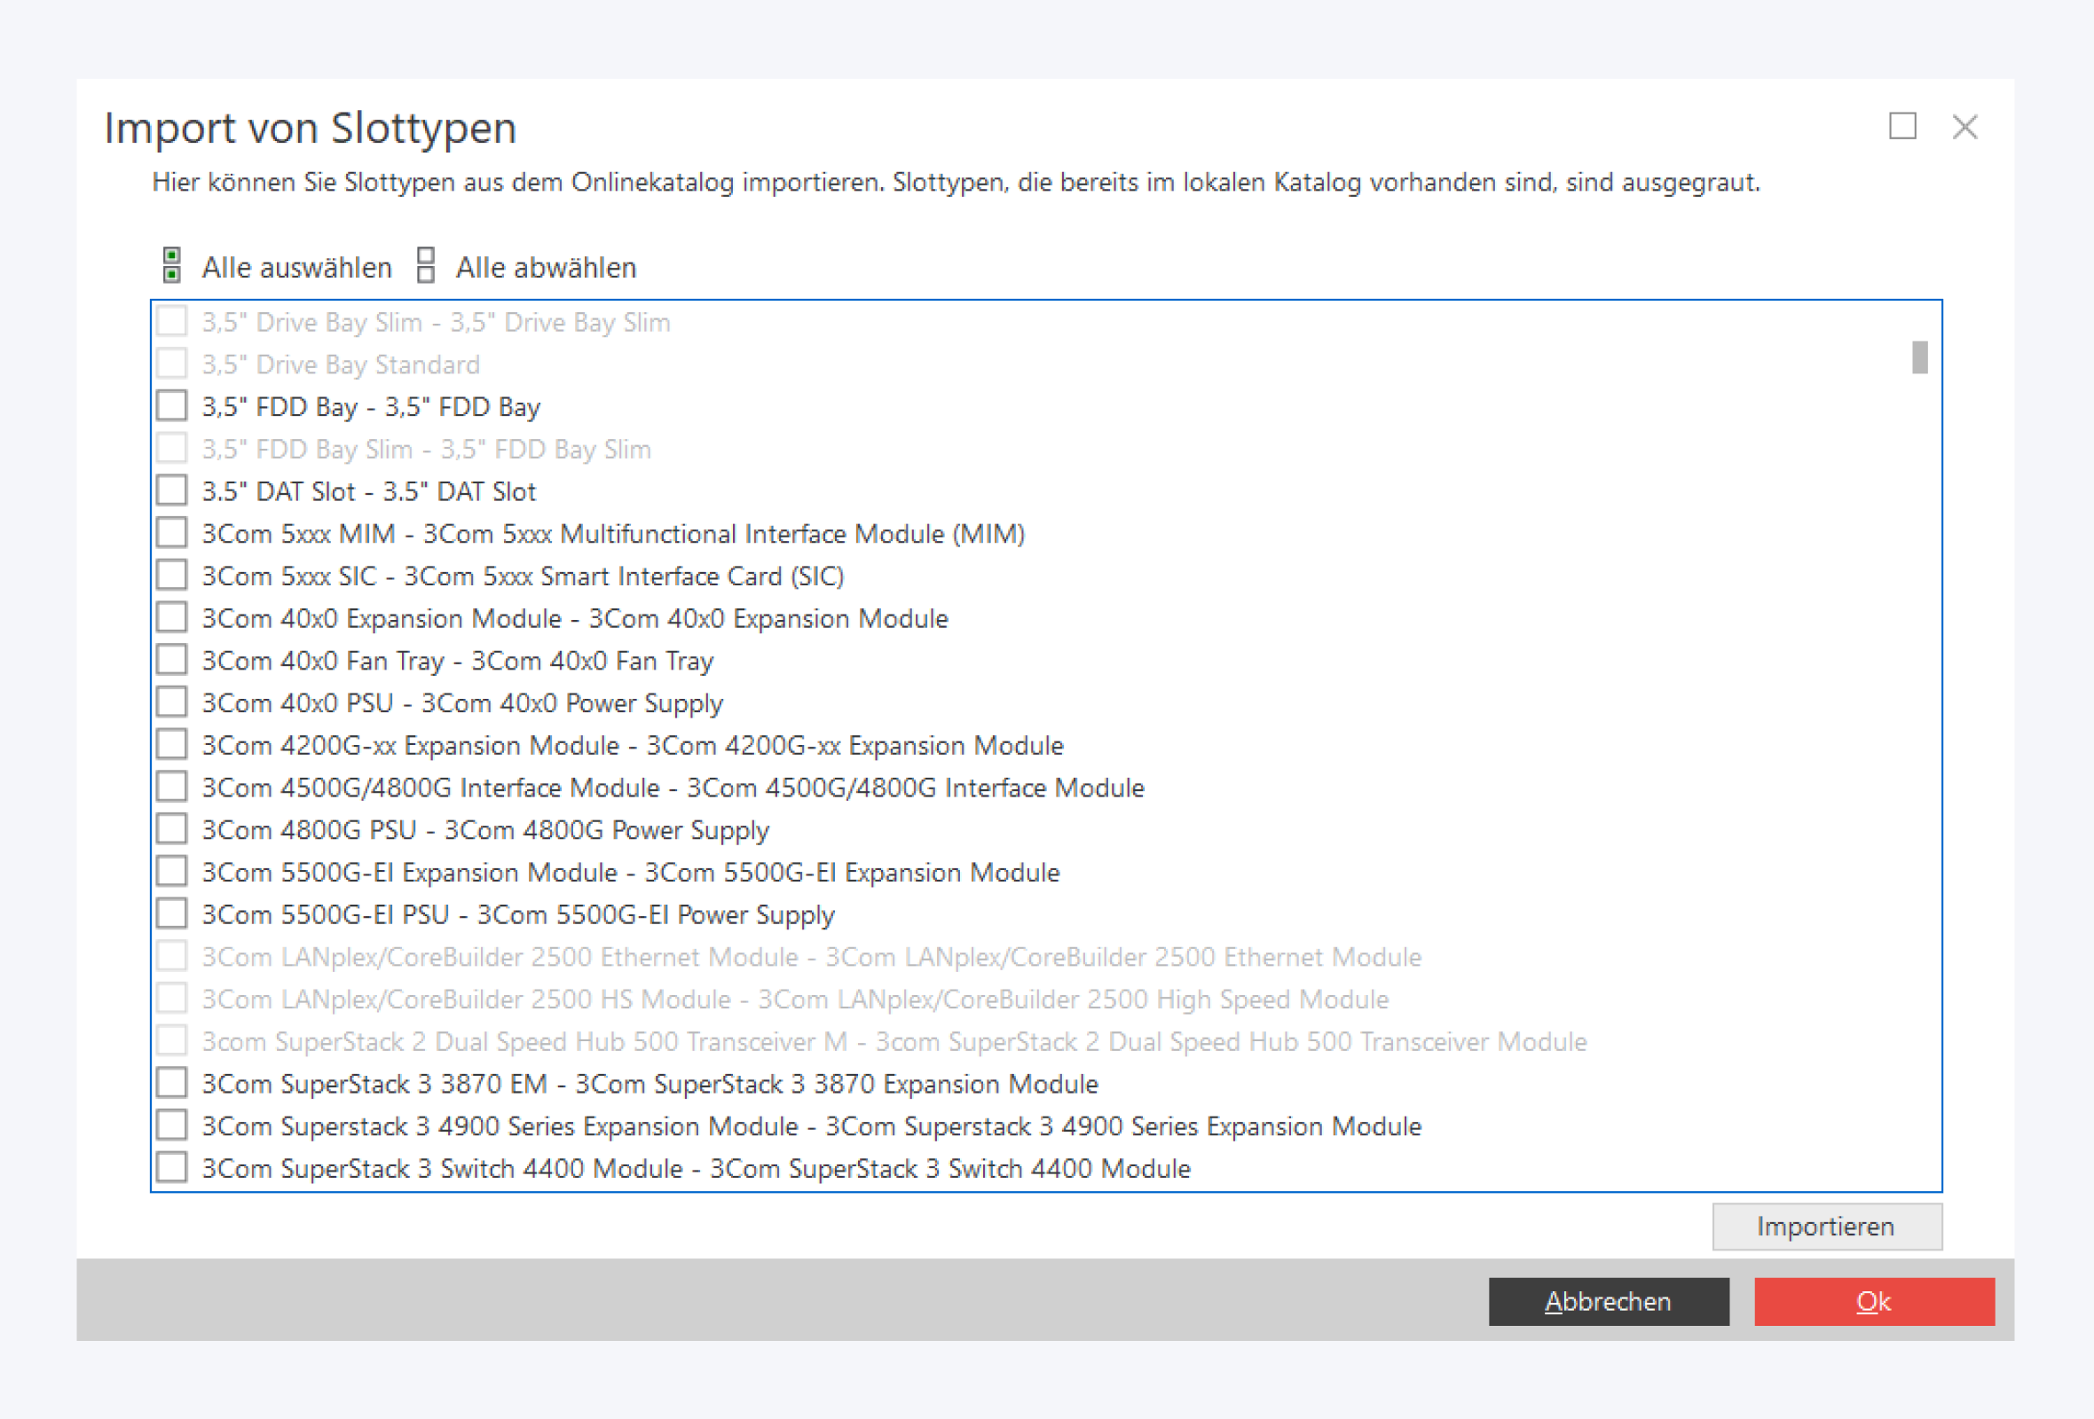
Task: Select 3Com 5500G-EI PSU list item text
Action: 517,914
